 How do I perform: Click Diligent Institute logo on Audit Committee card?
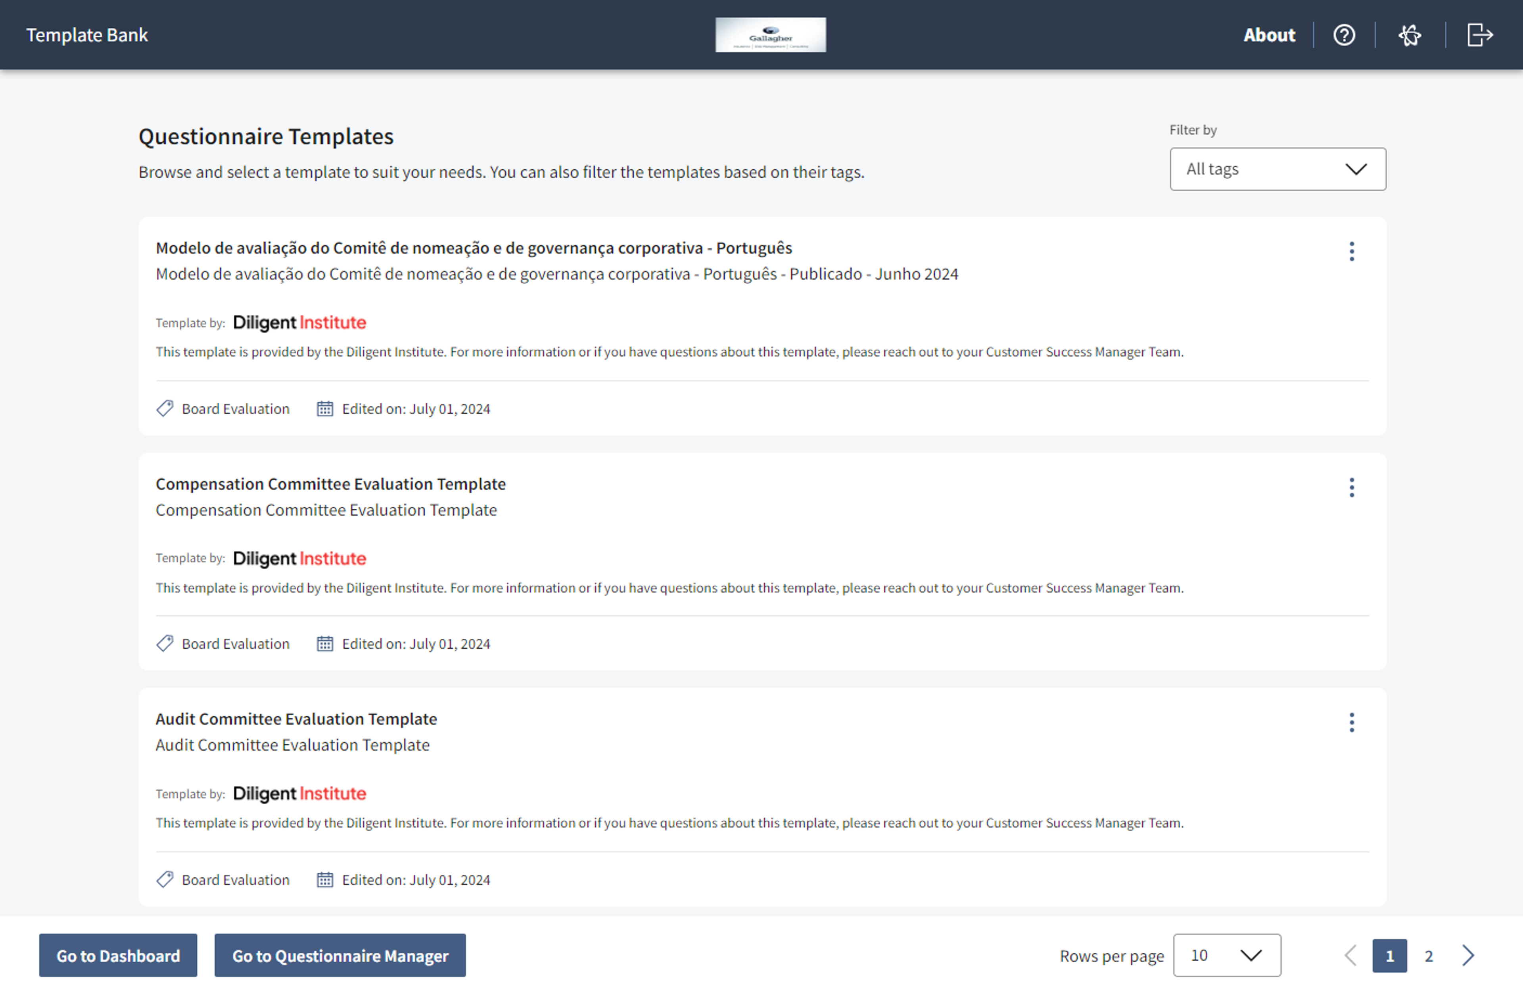[299, 794]
